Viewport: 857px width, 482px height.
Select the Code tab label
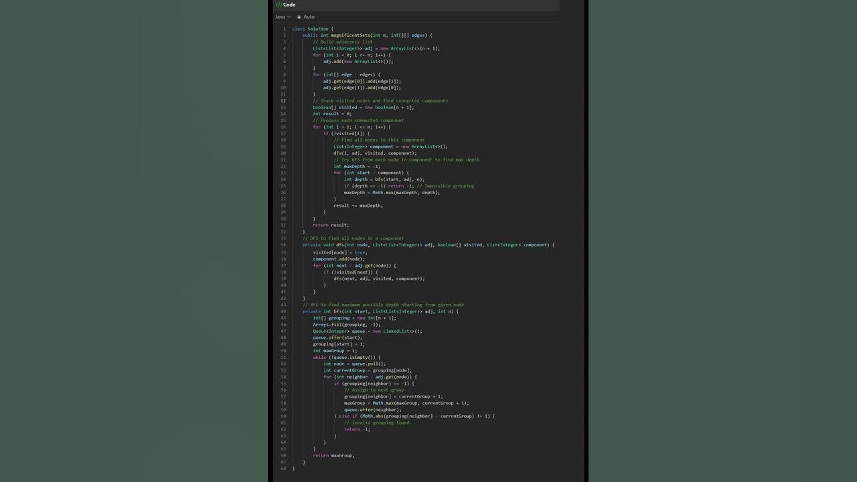point(289,5)
